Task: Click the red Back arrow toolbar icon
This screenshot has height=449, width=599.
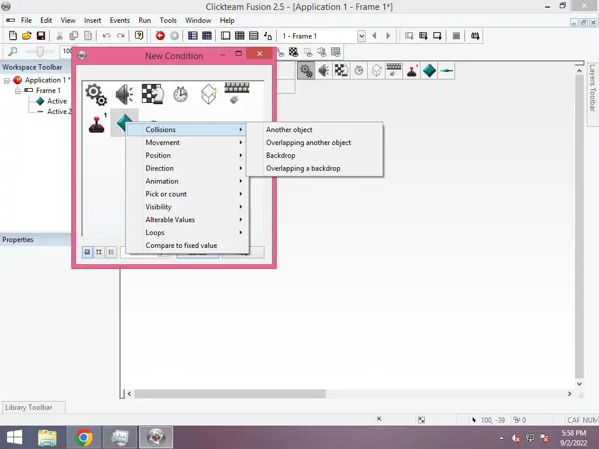Action: click(x=160, y=36)
